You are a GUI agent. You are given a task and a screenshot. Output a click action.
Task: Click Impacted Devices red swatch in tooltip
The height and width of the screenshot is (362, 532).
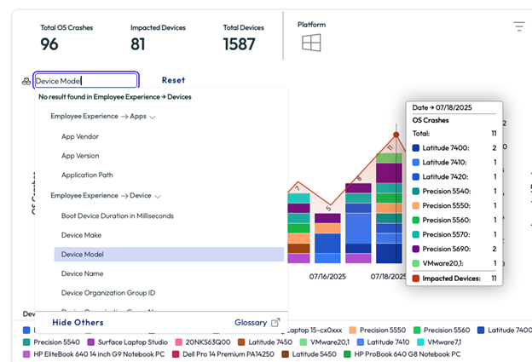[x=416, y=279]
